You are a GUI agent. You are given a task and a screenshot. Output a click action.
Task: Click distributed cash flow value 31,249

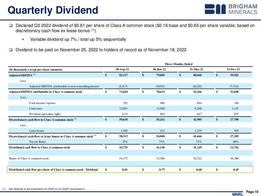[197, 147]
